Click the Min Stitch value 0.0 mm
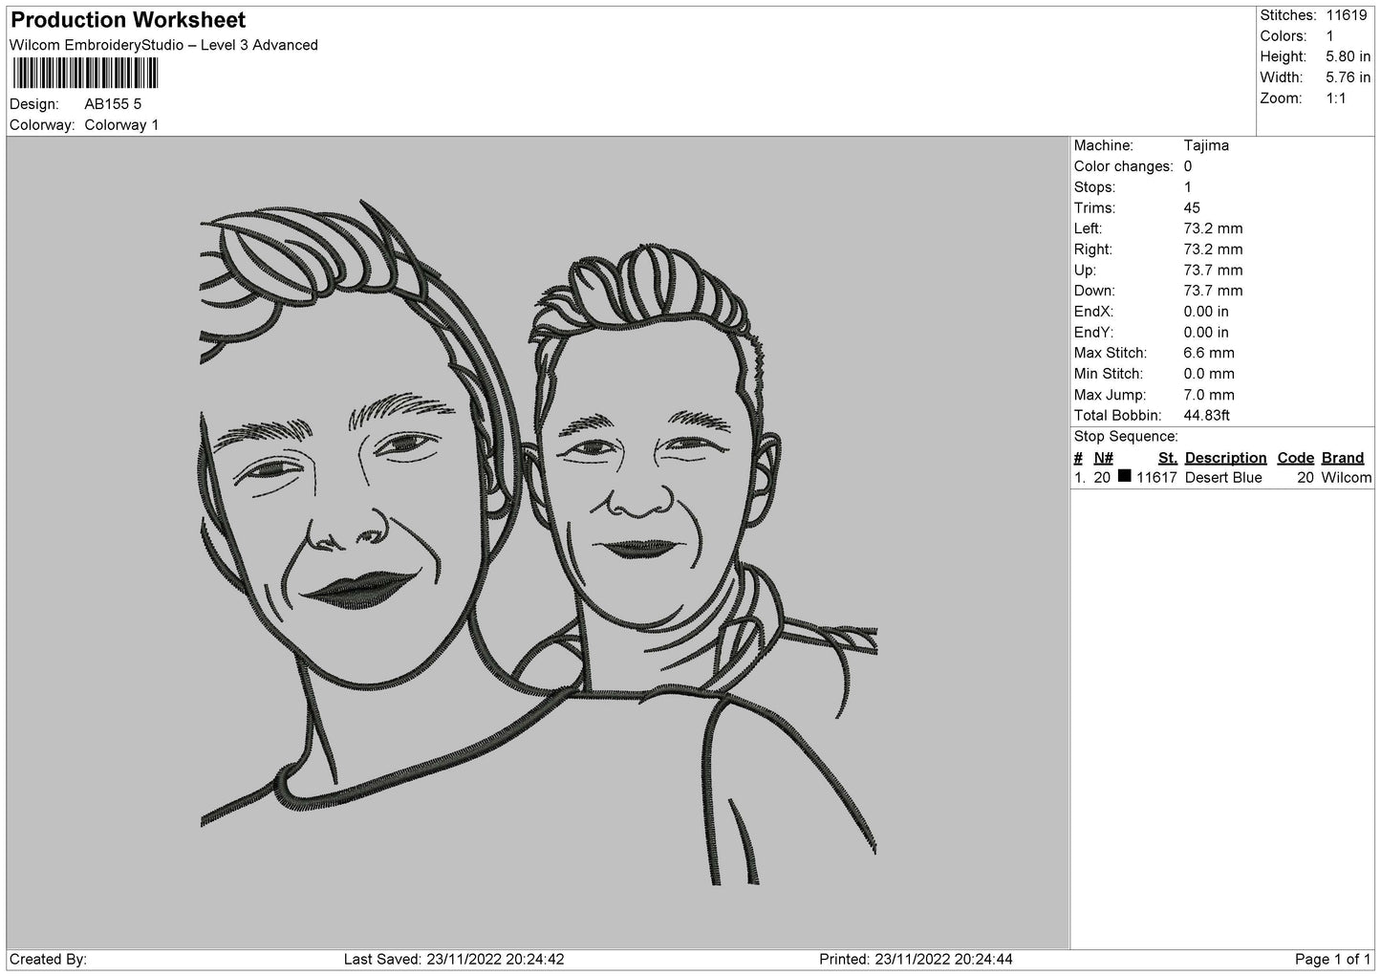Viewport: 1381px width, 976px height. tap(1209, 374)
